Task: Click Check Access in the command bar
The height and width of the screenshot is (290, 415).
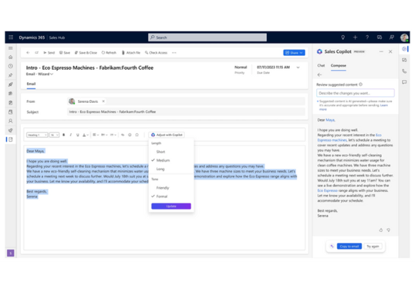Action: pyautogui.click(x=156, y=52)
